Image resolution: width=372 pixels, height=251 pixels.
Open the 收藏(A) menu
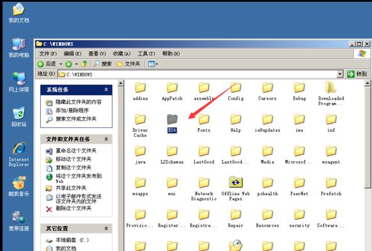[x=122, y=54]
